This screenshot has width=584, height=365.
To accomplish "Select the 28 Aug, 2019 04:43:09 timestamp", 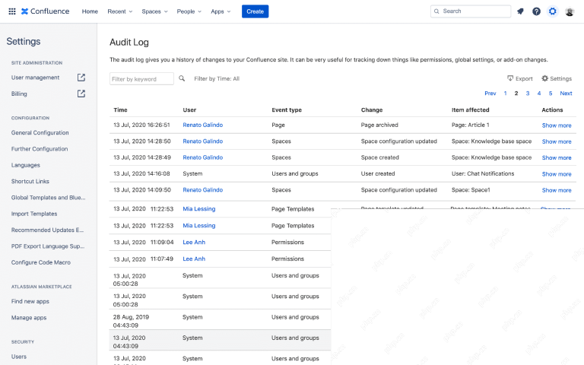I will (131, 321).
